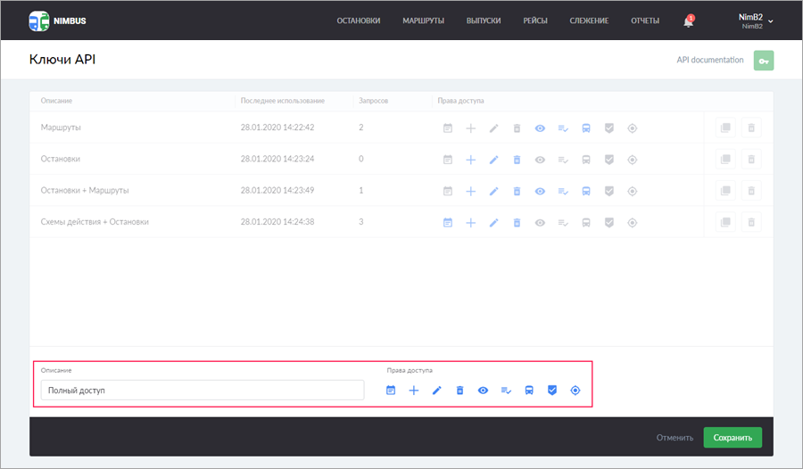Open the notifications bell
Viewport: 803px width, 469px height.
tap(688, 21)
